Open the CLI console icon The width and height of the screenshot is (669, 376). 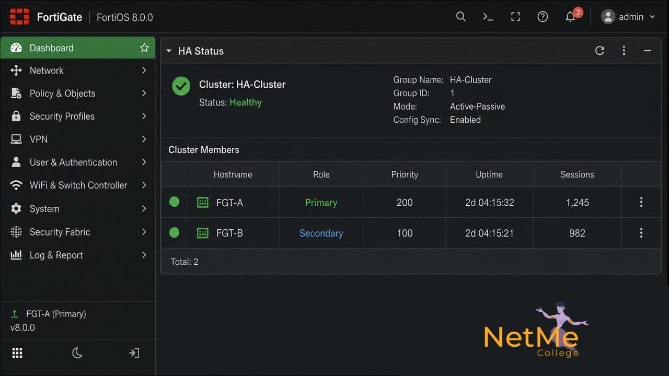coord(488,17)
